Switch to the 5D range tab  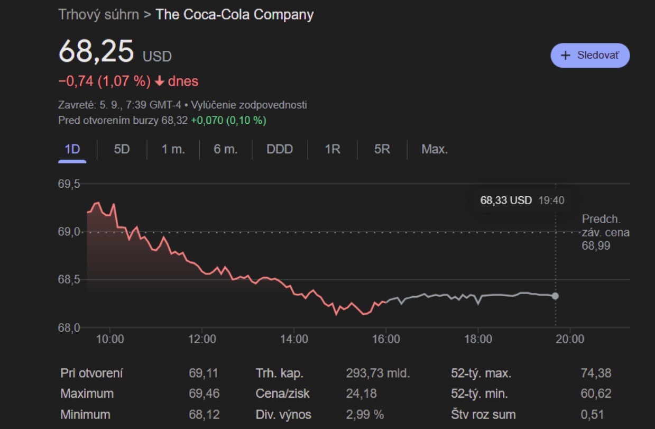click(x=122, y=149)
